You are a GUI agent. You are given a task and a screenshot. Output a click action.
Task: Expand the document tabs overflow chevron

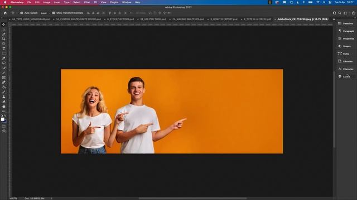(334, 19)
